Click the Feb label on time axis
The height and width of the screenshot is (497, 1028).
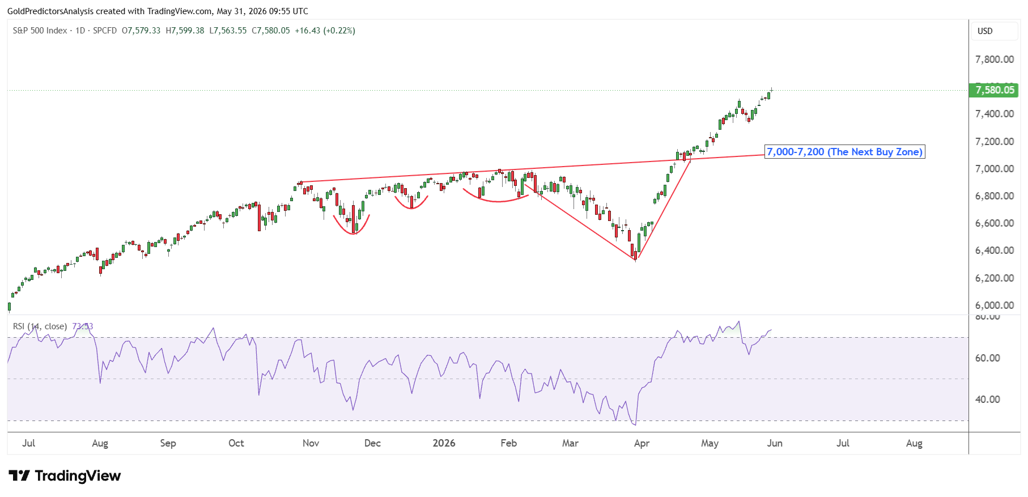[x=509, y=443]
